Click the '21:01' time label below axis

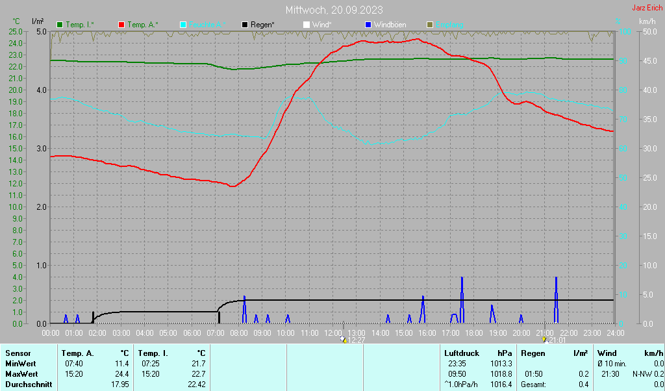[557, 340]
